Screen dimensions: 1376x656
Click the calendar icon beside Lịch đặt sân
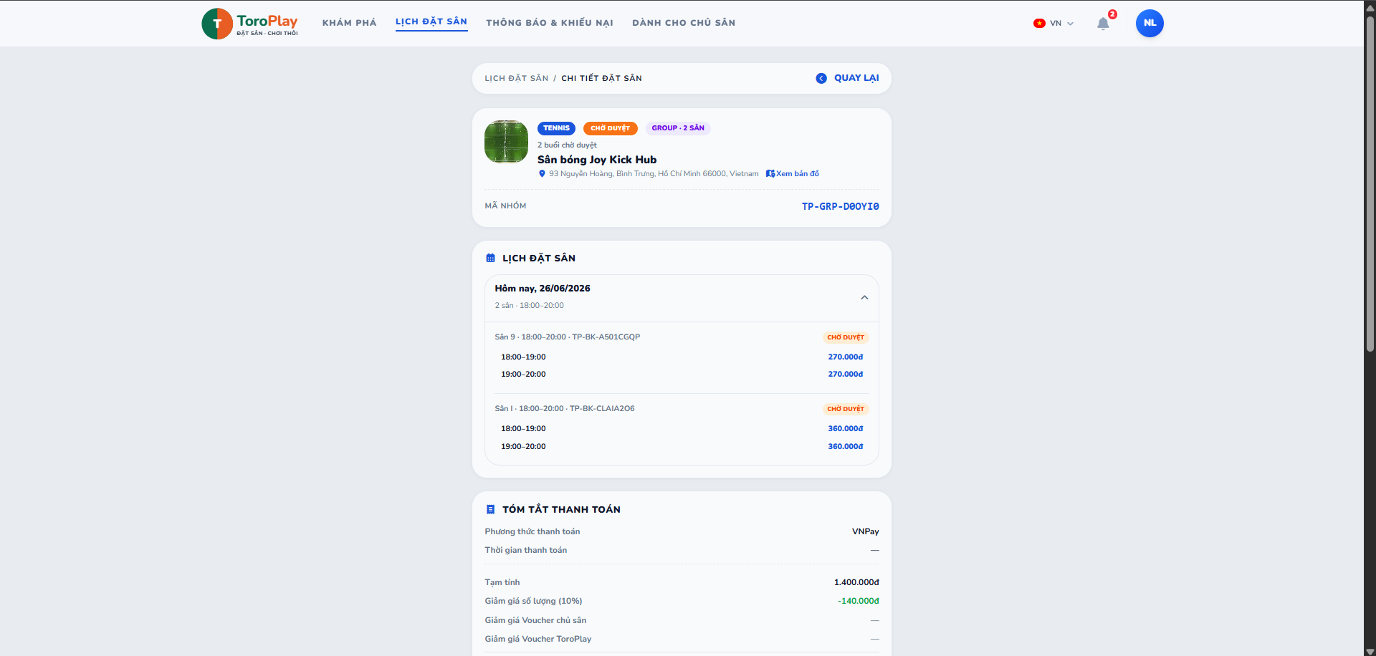490,258
